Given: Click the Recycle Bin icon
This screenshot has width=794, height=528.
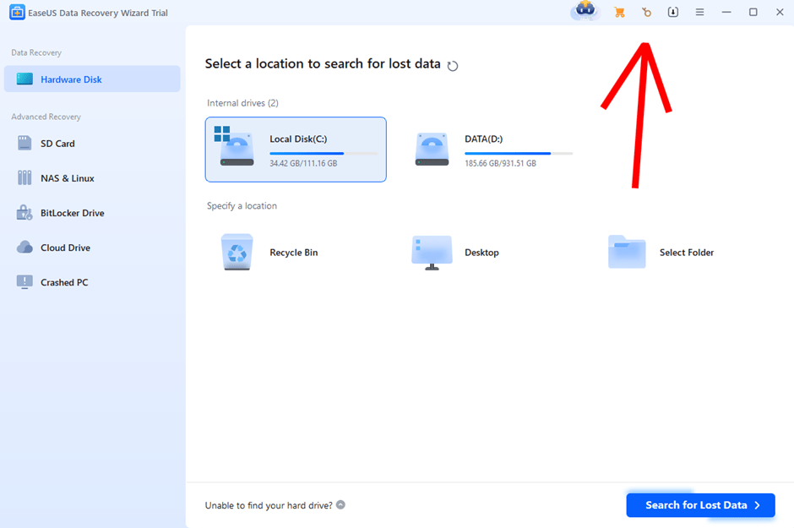Looking at the screenshot, I should 237,252.
